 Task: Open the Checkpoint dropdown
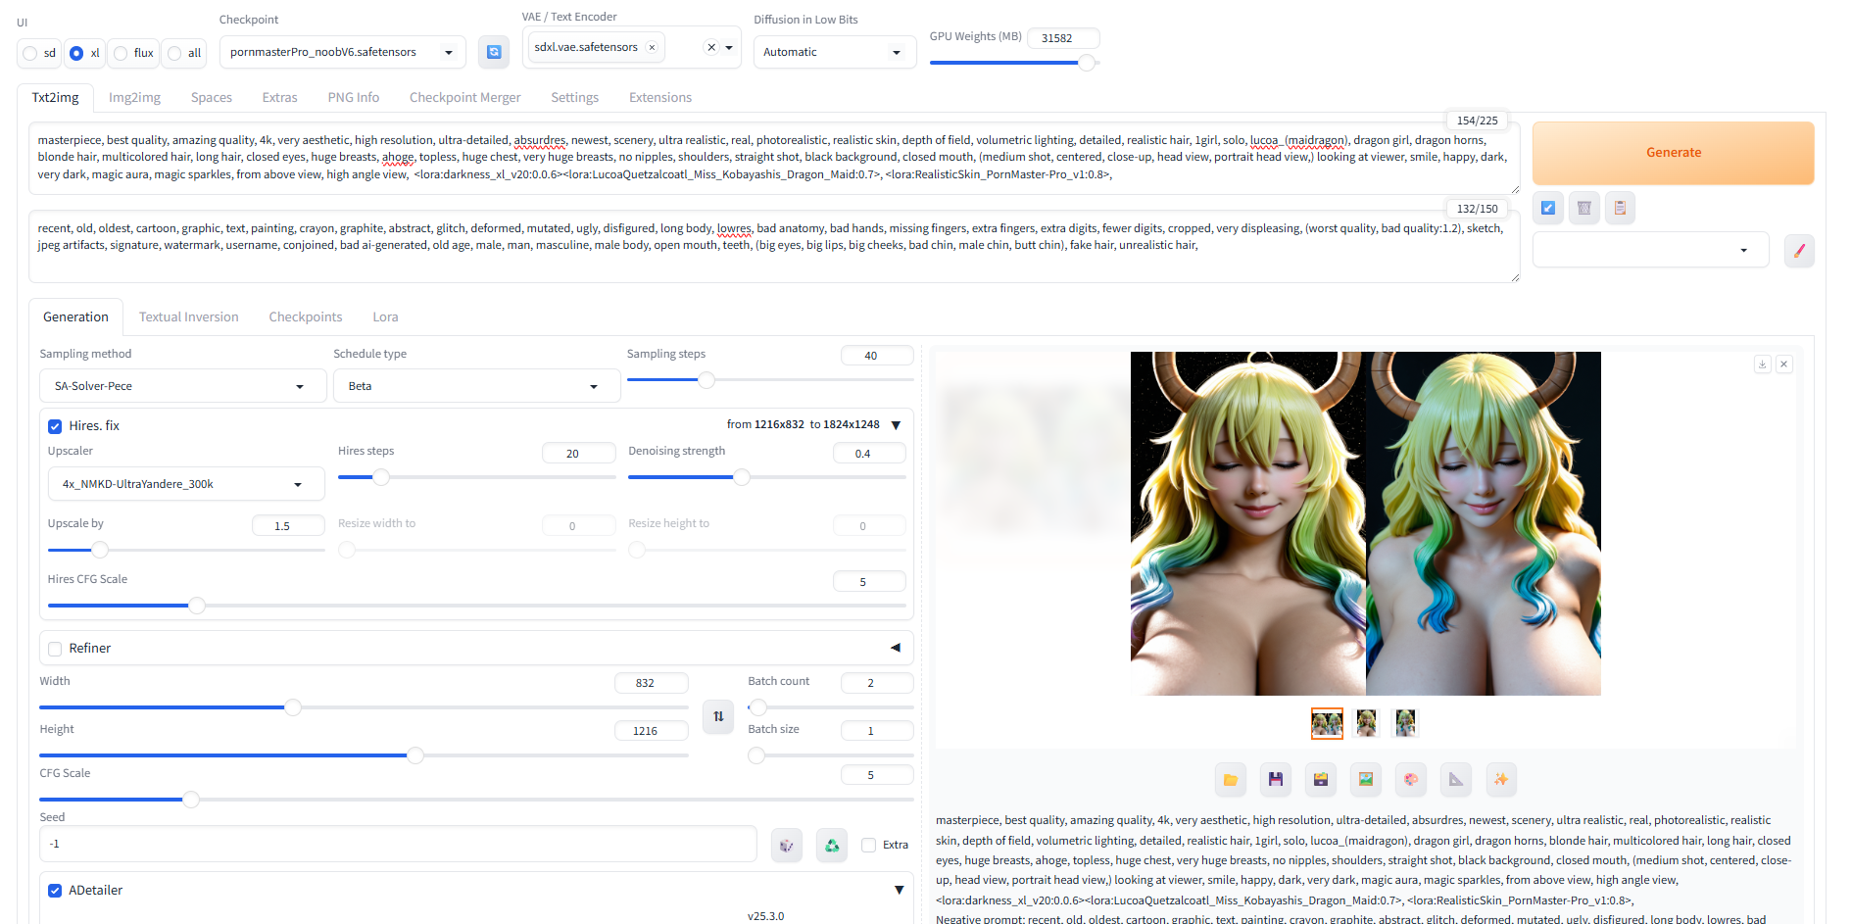click(342, 52)
